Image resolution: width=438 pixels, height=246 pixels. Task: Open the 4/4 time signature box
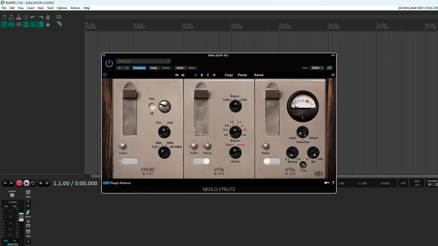click(403, 183)
